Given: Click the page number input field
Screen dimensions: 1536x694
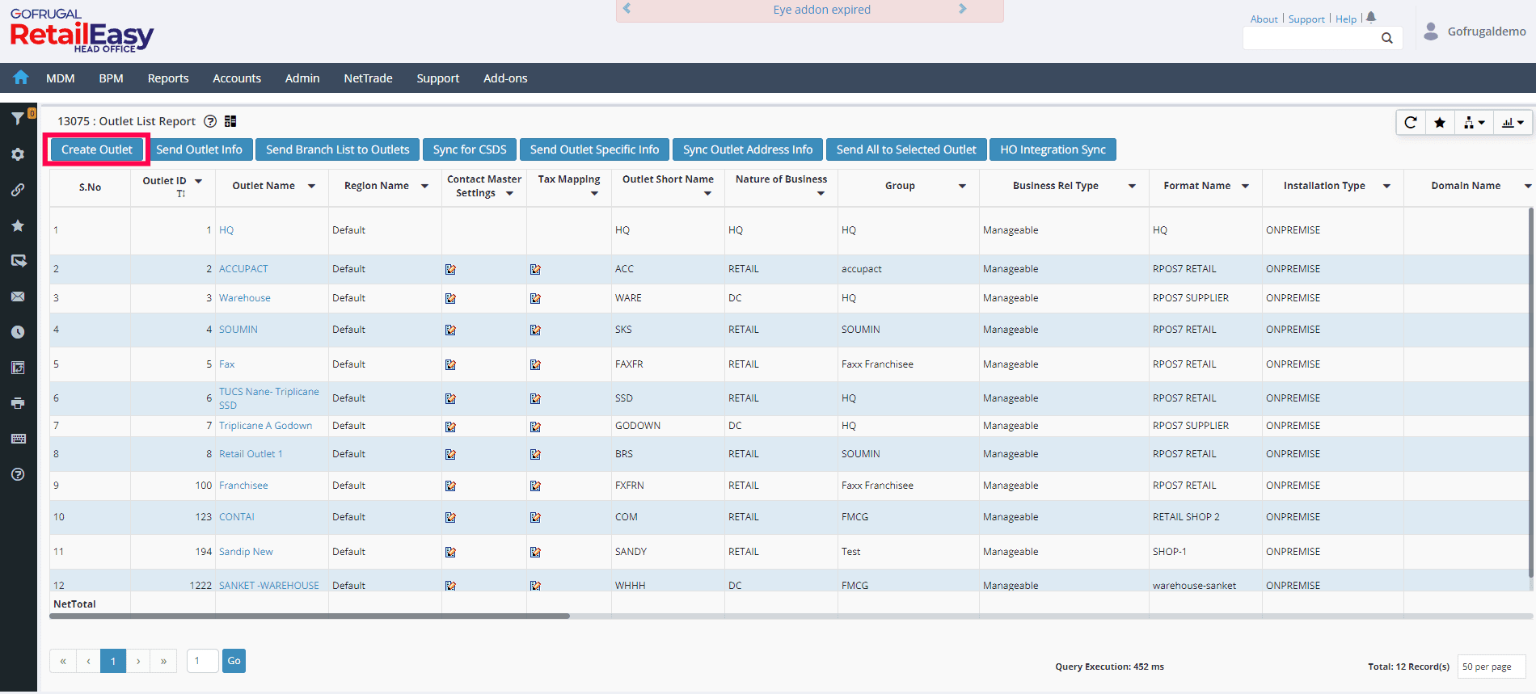Looking at the screenshot, I should [202, 661].
